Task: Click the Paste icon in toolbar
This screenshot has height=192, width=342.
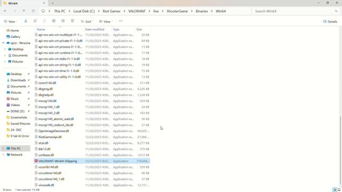Action: click(44, 21)
